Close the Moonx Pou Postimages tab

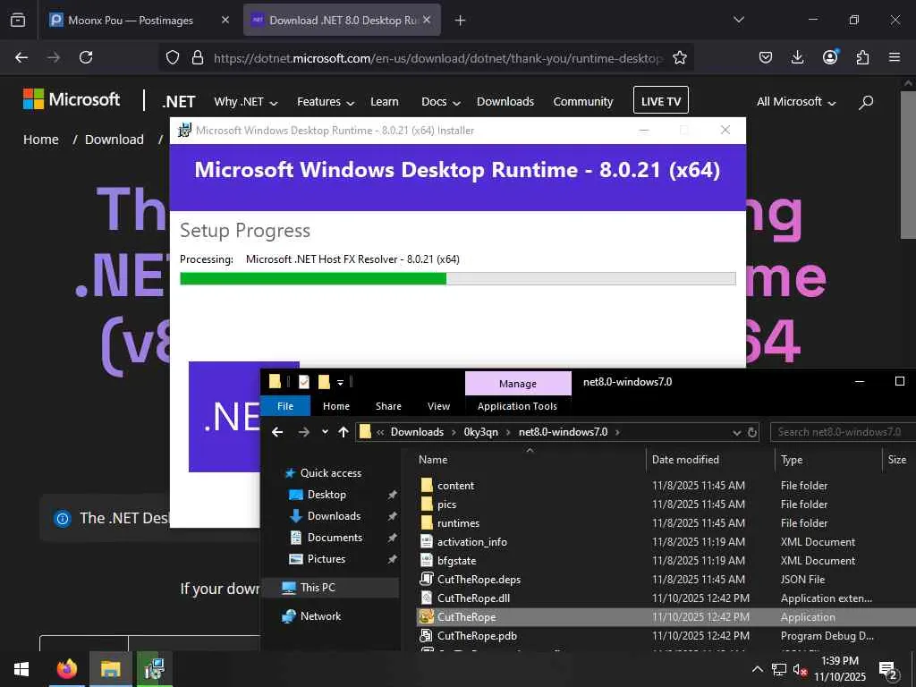[x=225, y=20]
